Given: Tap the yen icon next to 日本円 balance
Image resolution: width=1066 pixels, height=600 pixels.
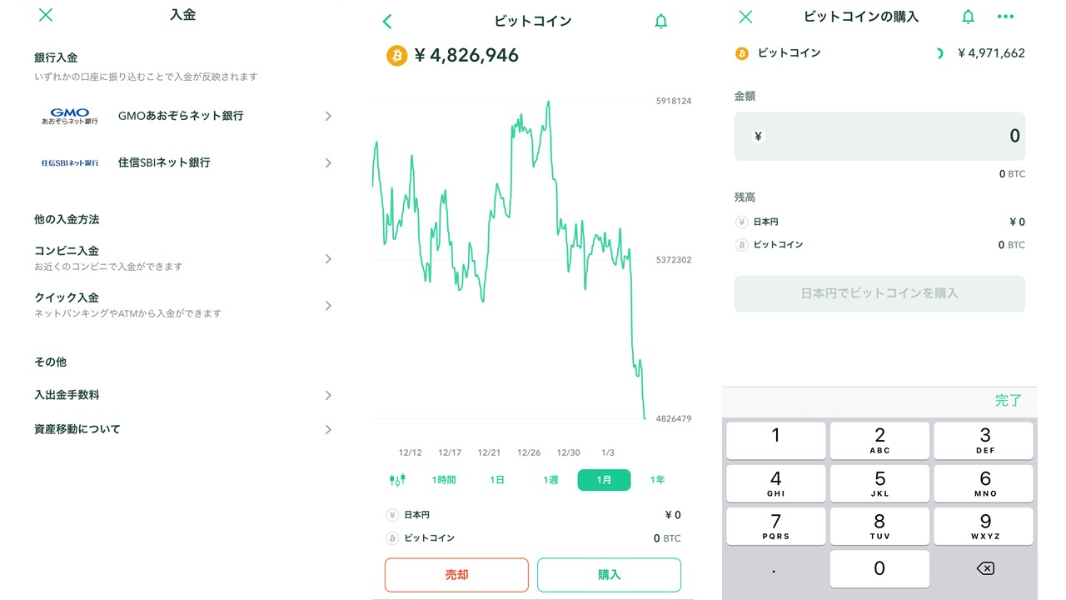Looking at the screenshot, I should tap(742, 222).
